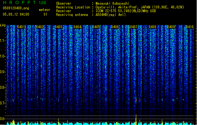This screenshot has height=125, width=197.
Task: Select the file name 0509120400.png
Action: coord(16,8)
